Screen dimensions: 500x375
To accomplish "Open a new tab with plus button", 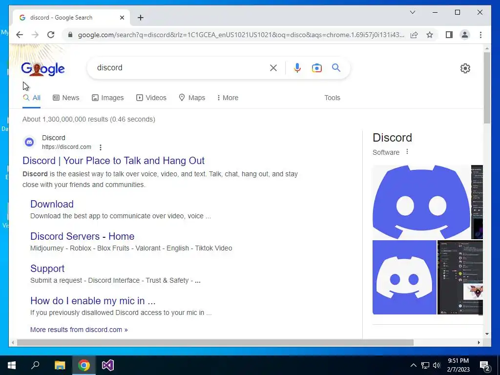I will pyautogui.click(x=140, y=18).
